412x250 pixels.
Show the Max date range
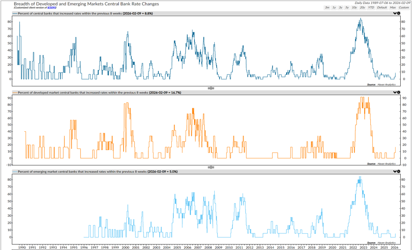(x=393, y=8)
